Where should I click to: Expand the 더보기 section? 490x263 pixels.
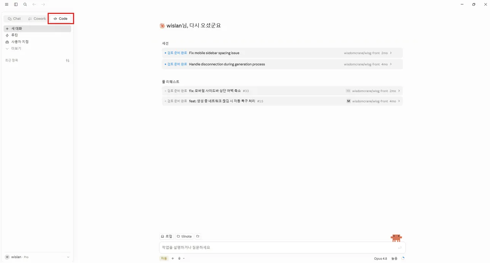(38, 49)
